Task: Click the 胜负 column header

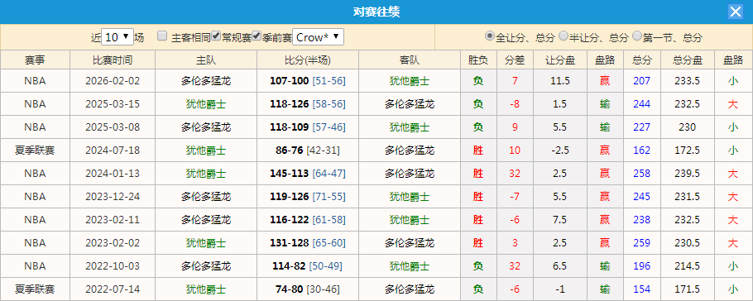Action: point(478,60)
